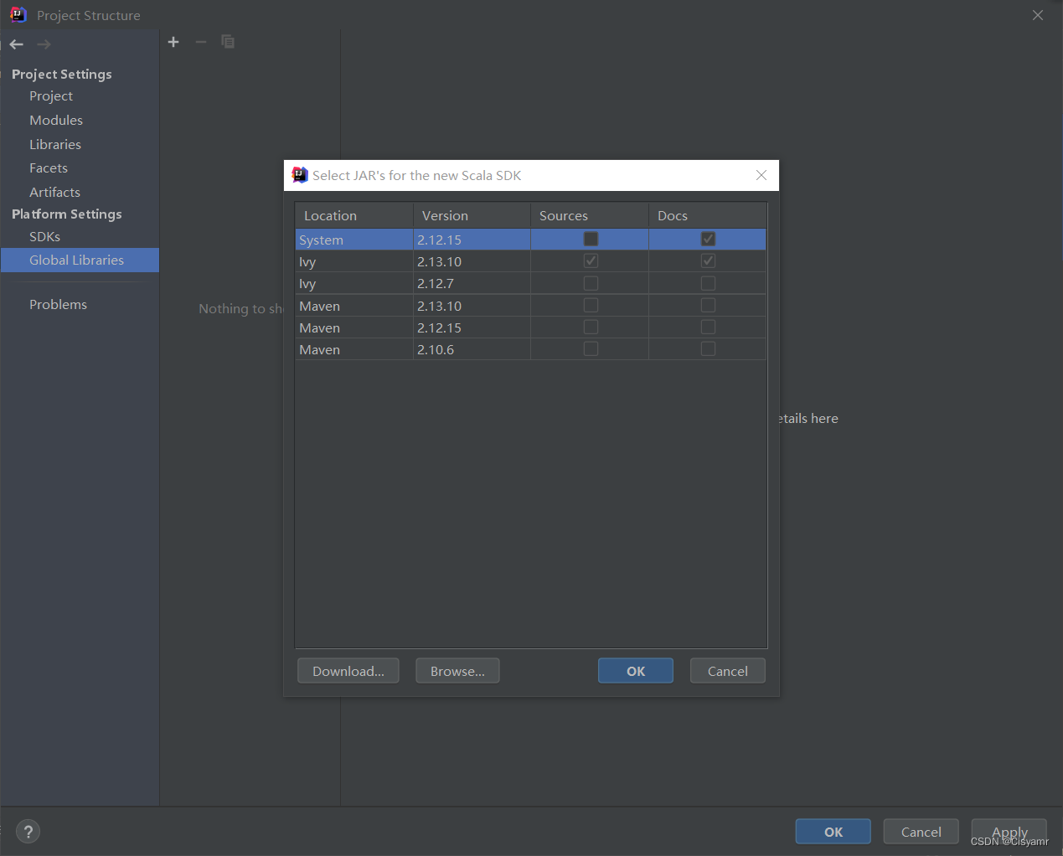Screen dimensions: 1063x856
Task: Add a new global library with plus icon
Action: pyautogui.click(x=173, y=42)
